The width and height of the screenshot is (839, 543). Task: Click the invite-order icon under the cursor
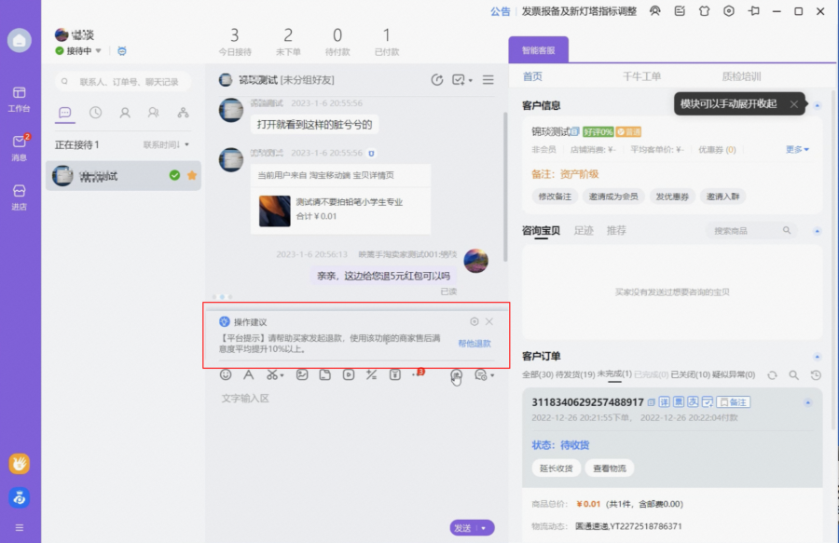[x=456, y=375]
